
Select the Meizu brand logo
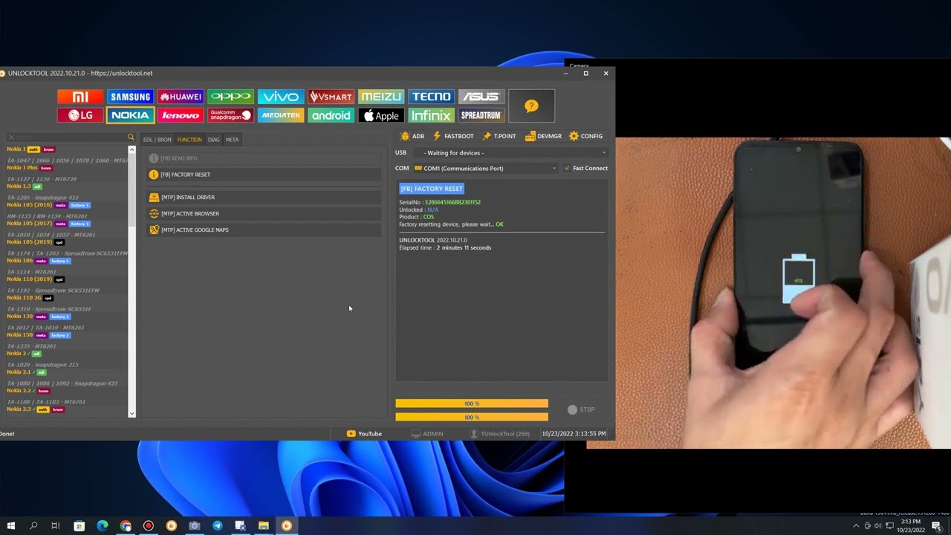pos(381,97)
